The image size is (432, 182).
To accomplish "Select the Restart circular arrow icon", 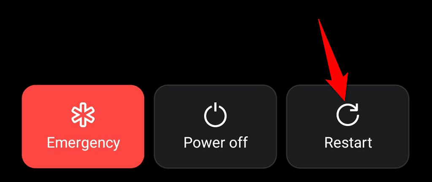I will (x=348, y=115).
